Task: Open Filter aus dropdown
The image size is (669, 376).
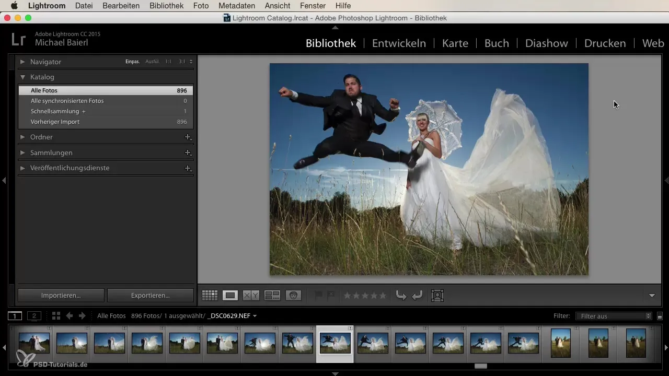Action: point(613,316)
